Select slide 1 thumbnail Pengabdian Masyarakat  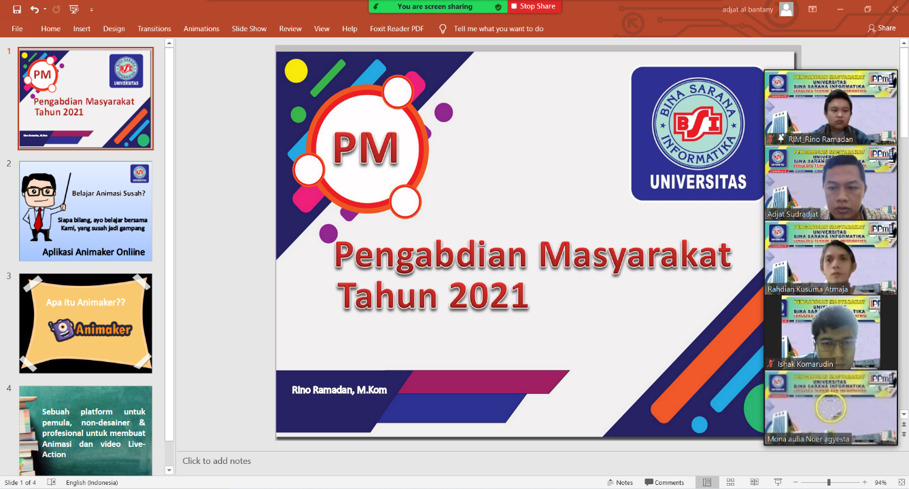click(x=86, y=98)
